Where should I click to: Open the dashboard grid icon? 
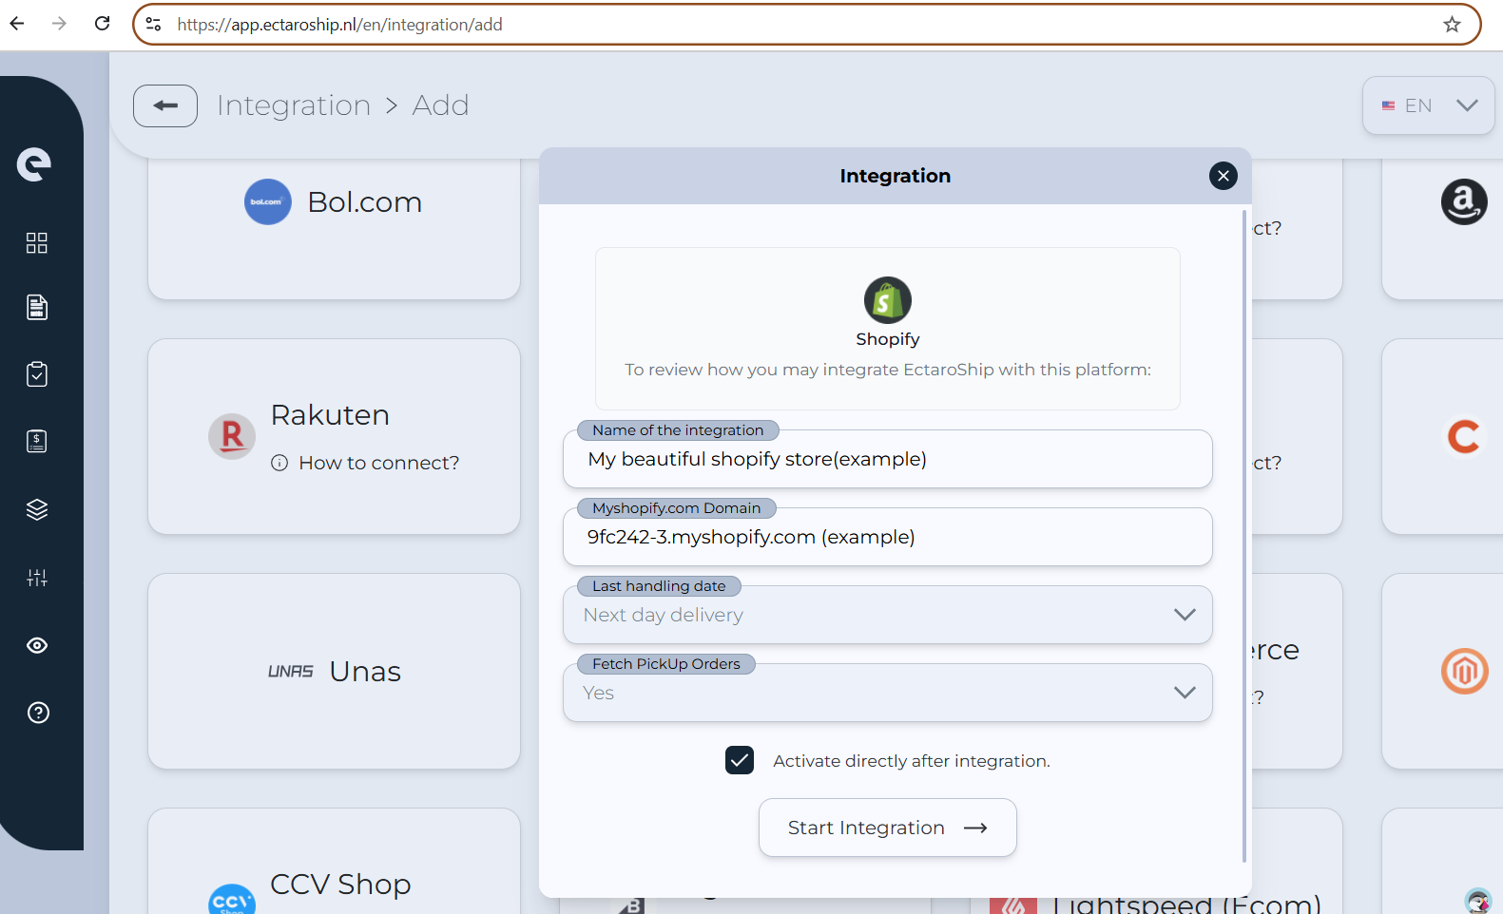(37, 243)
